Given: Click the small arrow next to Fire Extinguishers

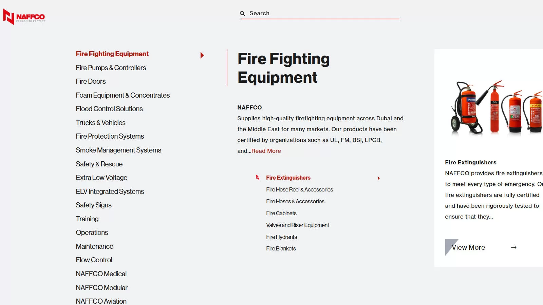Looking at the screenshot, I should [x=379, y=178].
